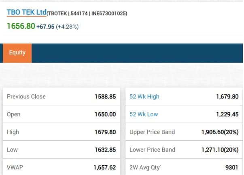Image resolution: width=244 pixels, height=175 pixels.
Task: Click the Lower Price Band label
Action: (x=152, y=150)
